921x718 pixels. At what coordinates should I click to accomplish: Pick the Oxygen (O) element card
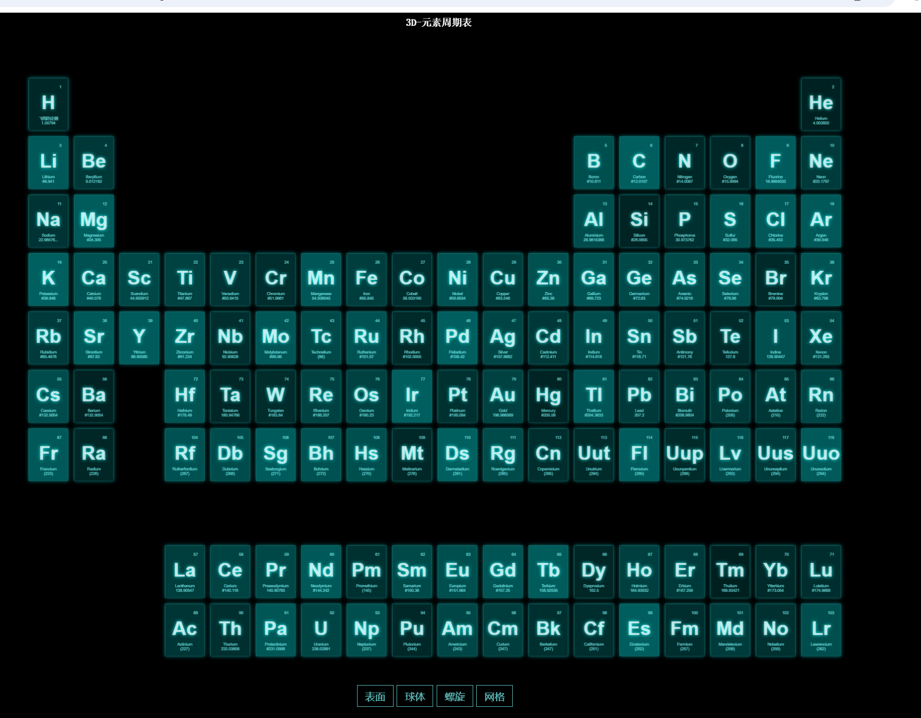click(730, 163)
